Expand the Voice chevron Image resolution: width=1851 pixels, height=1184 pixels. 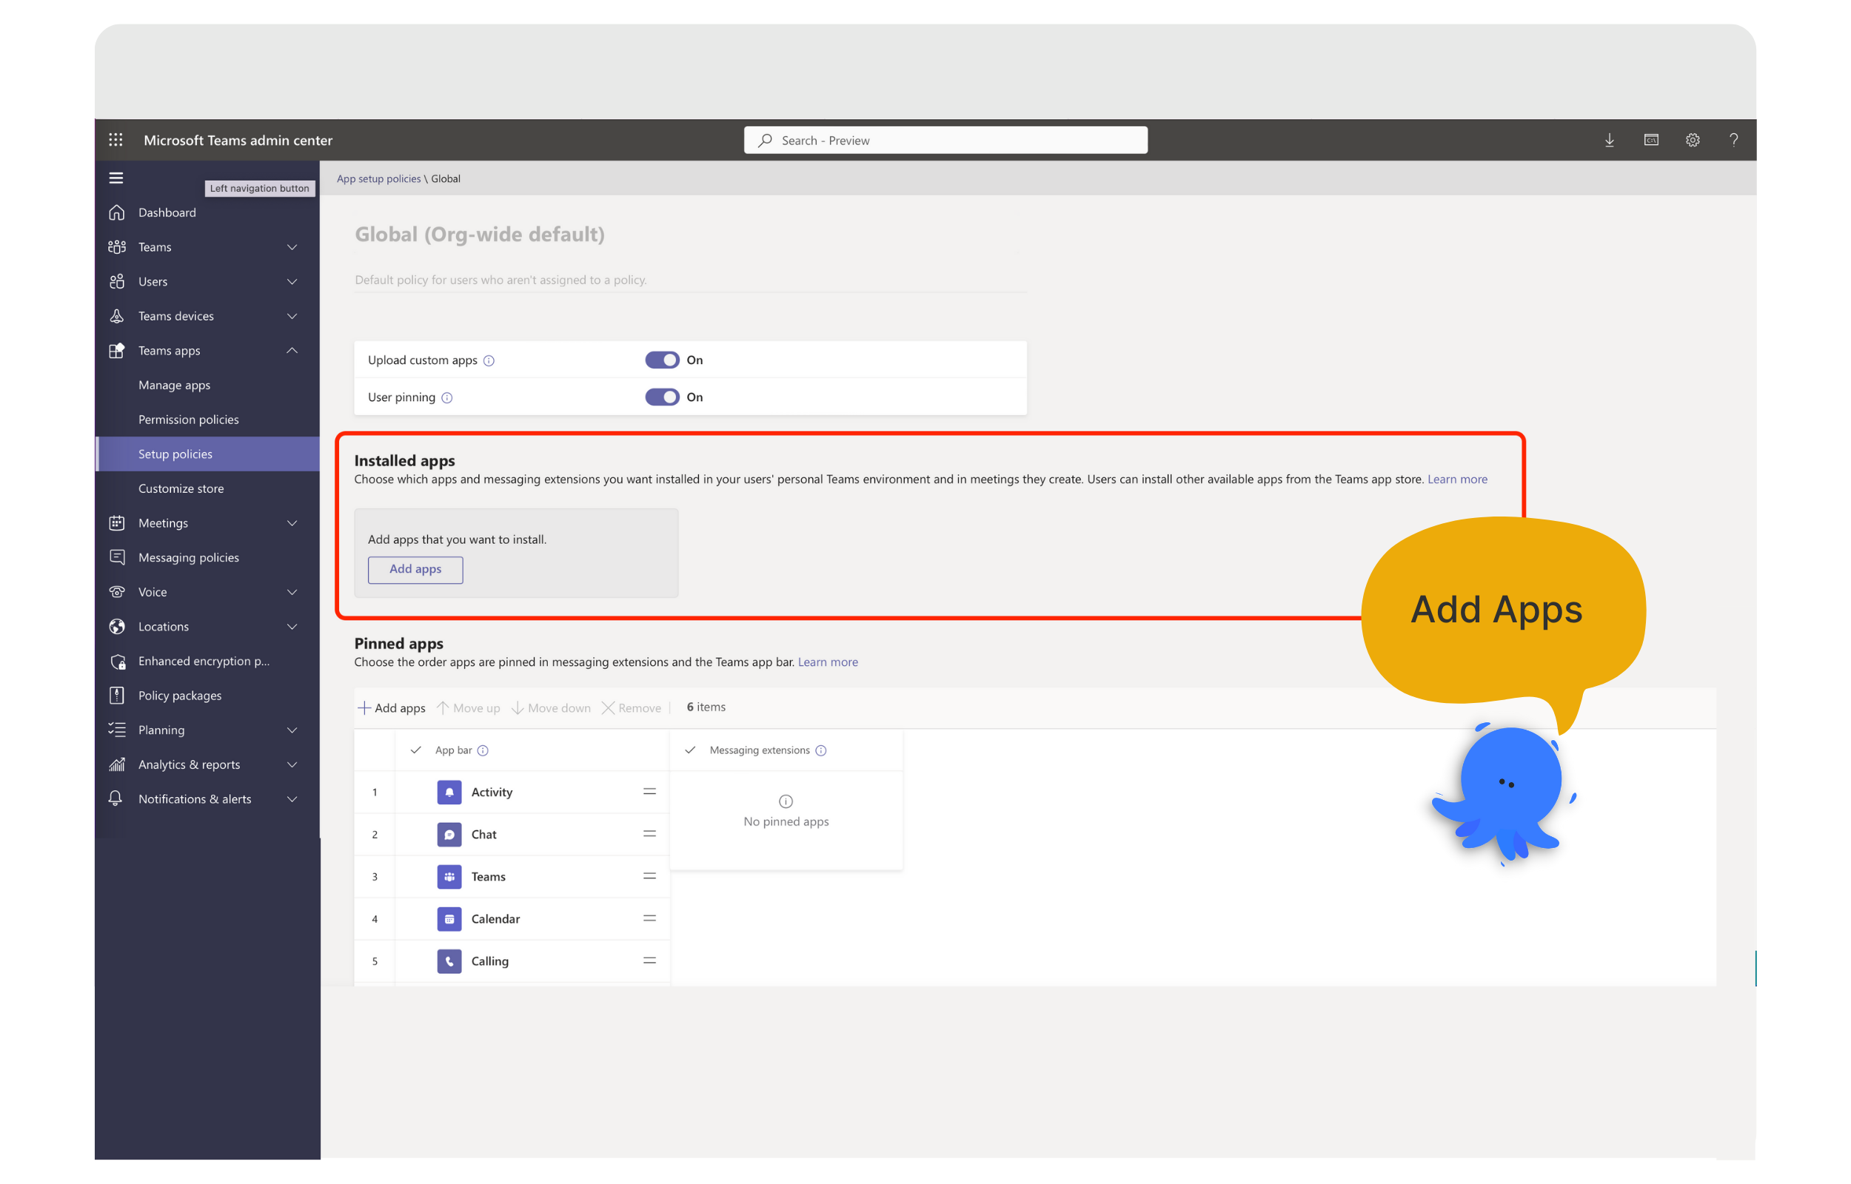point(292,592)
